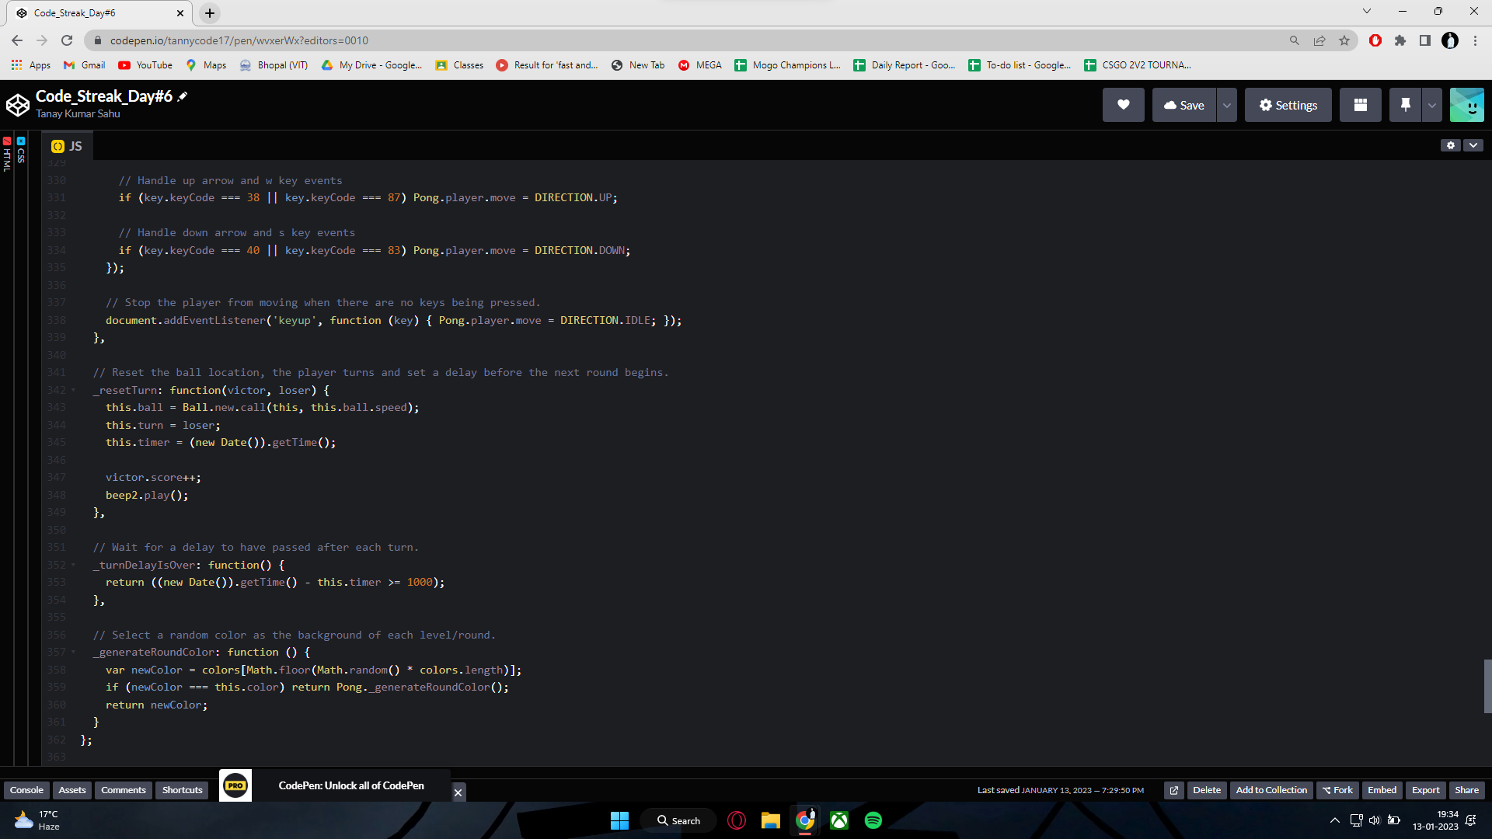Toggle the Assets panel
Viewport: 1492px width, 839px height.
point(71,789)
